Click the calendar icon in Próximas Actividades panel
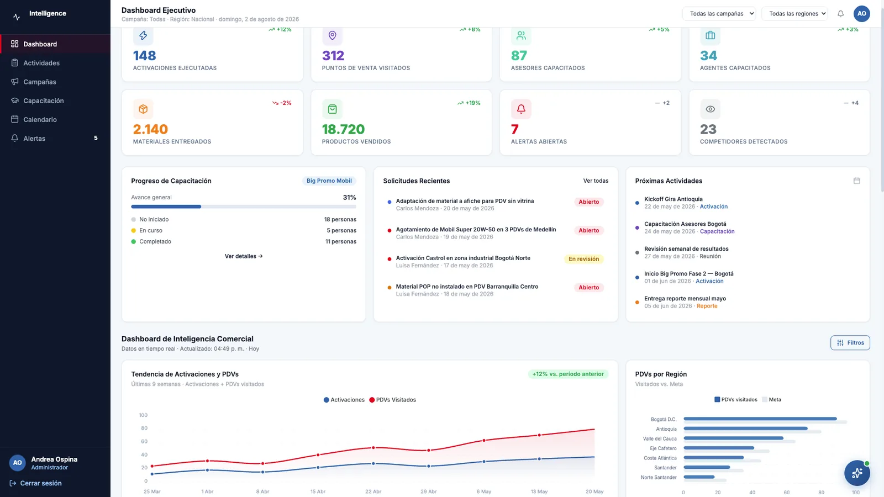 (856, 181)
